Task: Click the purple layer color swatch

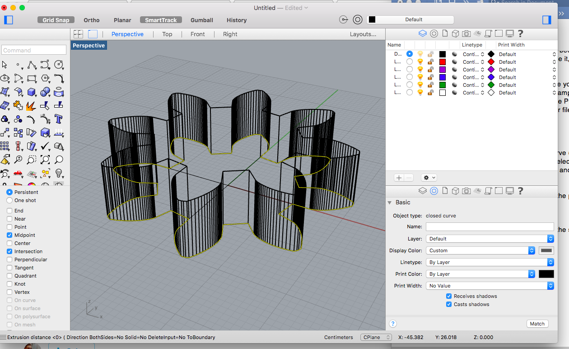Action: (443, 70)
